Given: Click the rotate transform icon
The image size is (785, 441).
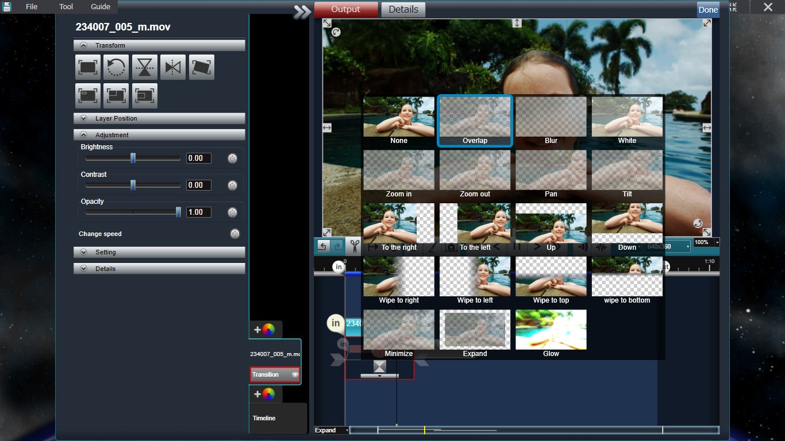Looking at the screenshot, I should (116, 67).
